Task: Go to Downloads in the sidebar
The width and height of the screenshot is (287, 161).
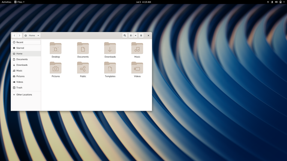Action: [26, 65]
